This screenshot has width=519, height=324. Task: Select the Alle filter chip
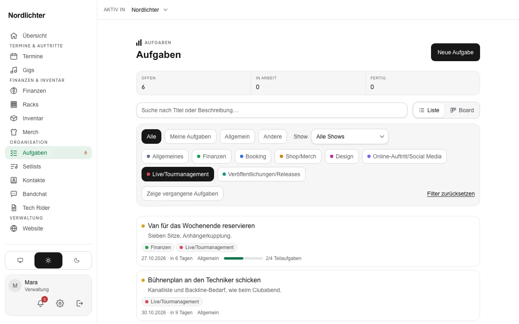[x=151, y=136]
